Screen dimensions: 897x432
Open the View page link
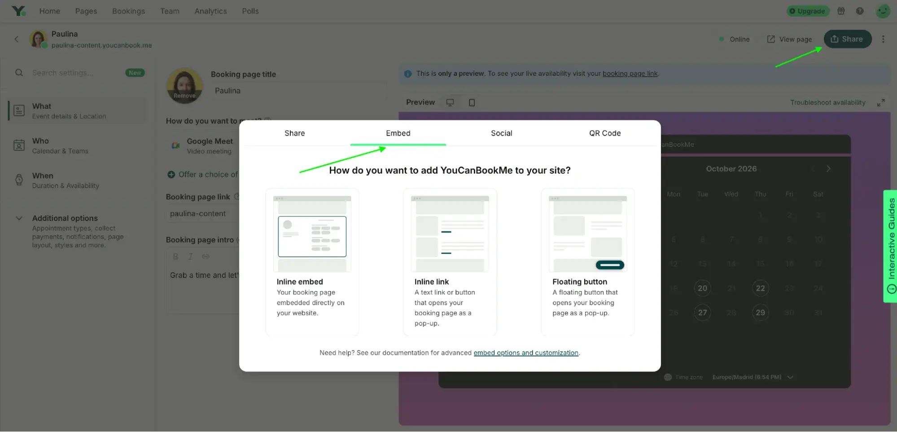click(789, 40)
